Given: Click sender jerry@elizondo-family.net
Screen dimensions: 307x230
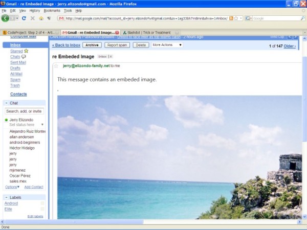Looking at the screenshot, I should [x=86, y=66].
